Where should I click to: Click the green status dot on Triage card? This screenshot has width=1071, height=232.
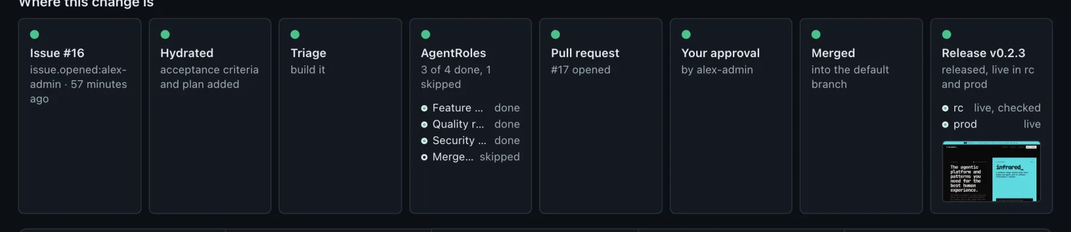(x=295, y=34)
